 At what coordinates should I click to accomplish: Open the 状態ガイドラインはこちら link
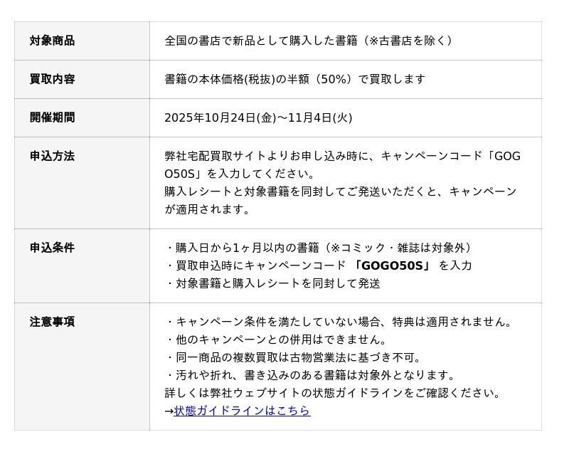coord(242,411)
